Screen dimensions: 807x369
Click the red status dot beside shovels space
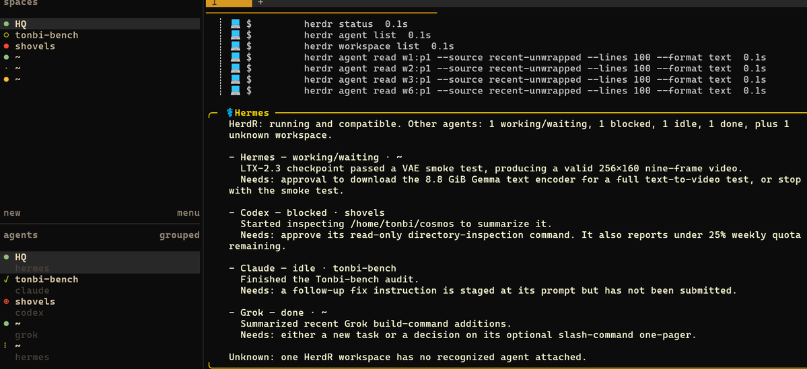click(5, 46)
